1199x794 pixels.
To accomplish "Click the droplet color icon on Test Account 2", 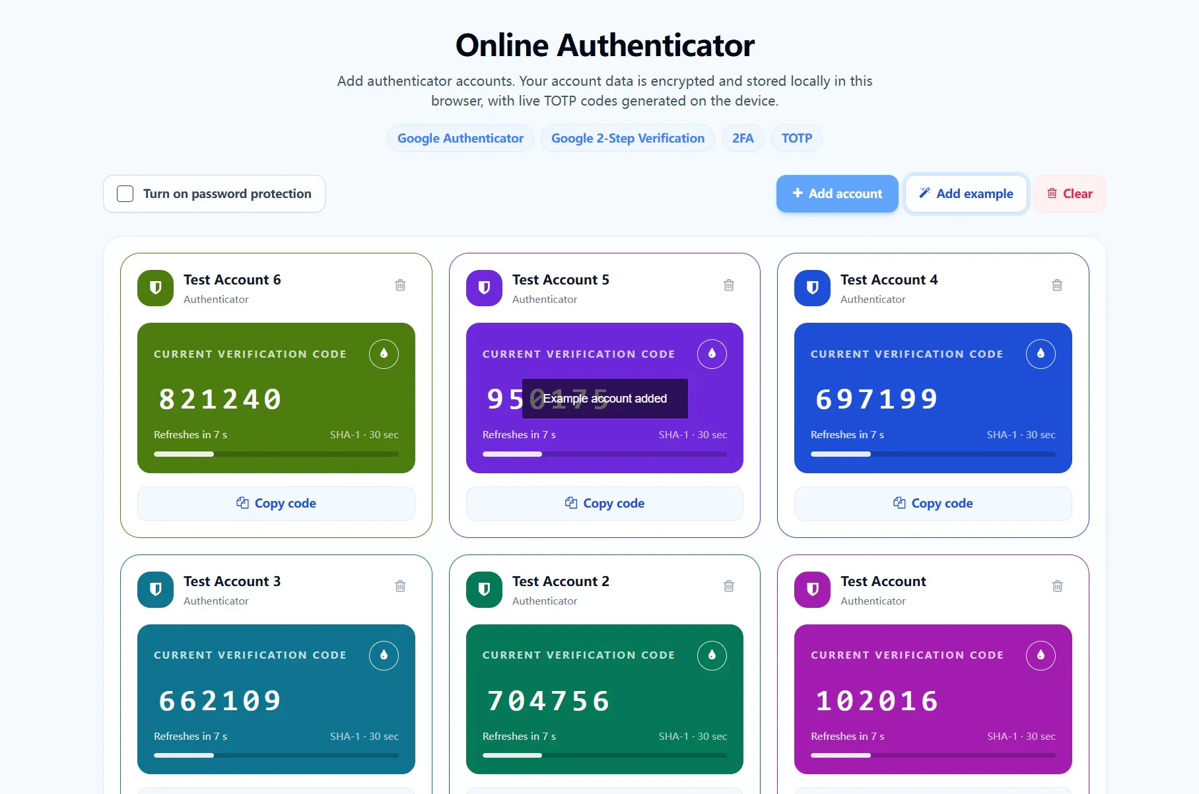I will (x=712, y=655).
